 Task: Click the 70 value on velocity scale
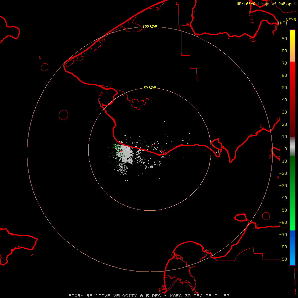pos(284,63)
